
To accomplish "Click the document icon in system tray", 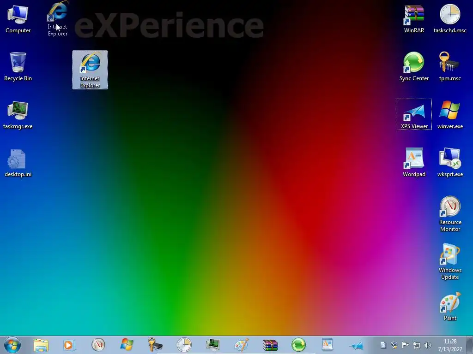I will tap(383, 345).
